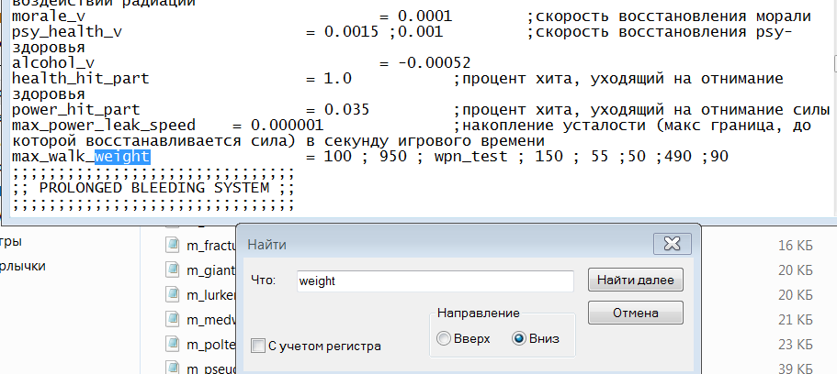Click the m_fractu file icon
Screen dimensions: 837x374
click(x=173, y=245)
